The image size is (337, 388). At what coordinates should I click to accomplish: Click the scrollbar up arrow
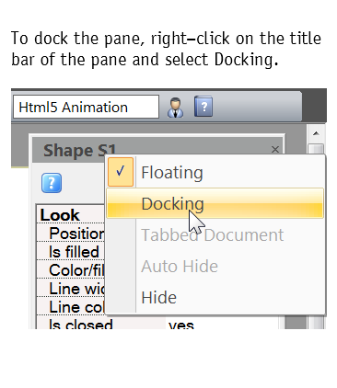pos(316,133)
